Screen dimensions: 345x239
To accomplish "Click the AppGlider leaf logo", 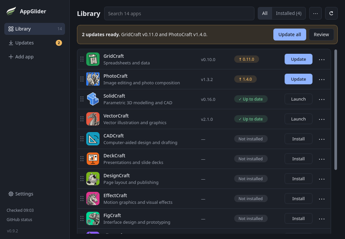I will coord(11,11).
